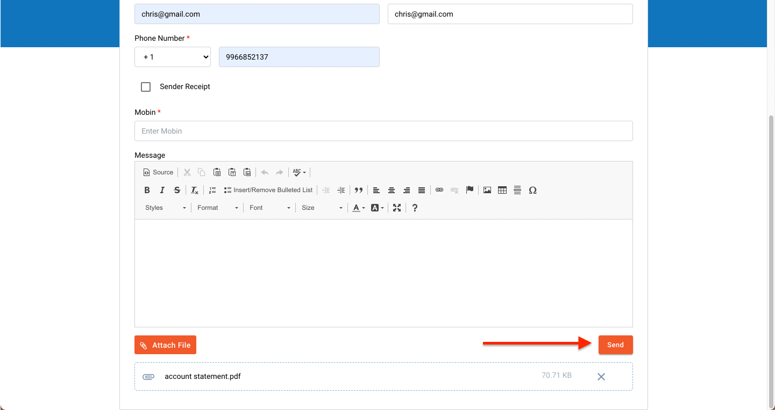Toggle bold formatting in message editor
The width and height of the screenshot is (775, 410).
(x=147, y=190)
